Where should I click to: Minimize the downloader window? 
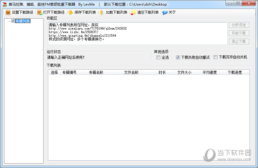tap(230, 3)
